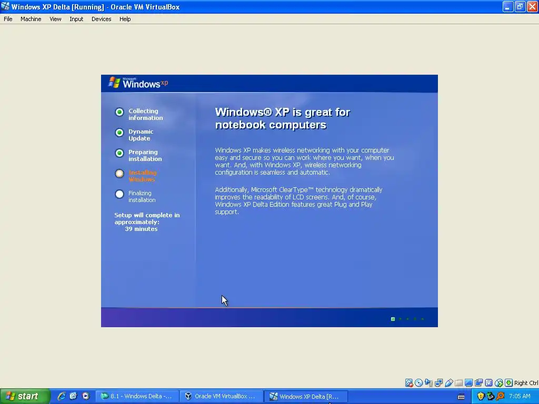Image resolution: width=539 pixels, height=404 pixels.
Task: Click the CPU virtualization chip status icon
Action: click(x=488, y=383)
